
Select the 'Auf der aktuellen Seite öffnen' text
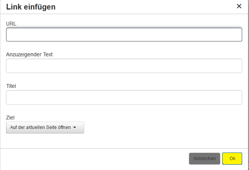tap(40, 128)
